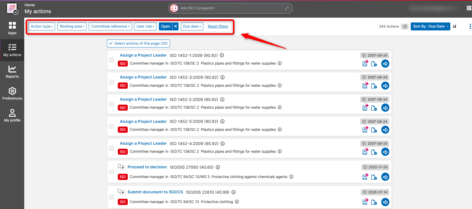Click the ISO home logo icon
Image resolution: width=472 pixels, height=209 pixels.
12,9
